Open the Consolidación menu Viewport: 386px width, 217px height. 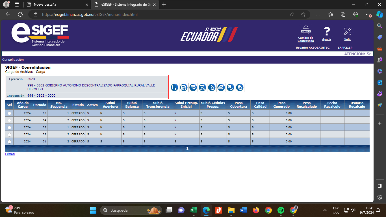tap(13, 60)
